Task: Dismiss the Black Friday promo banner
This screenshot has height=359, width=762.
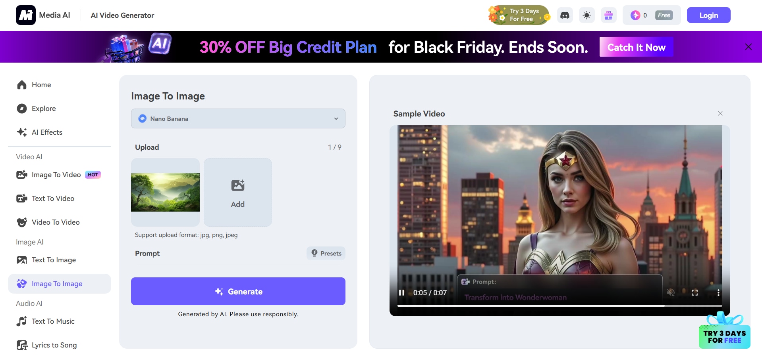Action: pos(748,47)
